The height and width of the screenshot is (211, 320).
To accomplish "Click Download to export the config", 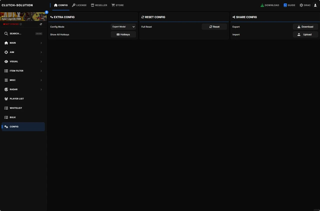I will (305, 27).
